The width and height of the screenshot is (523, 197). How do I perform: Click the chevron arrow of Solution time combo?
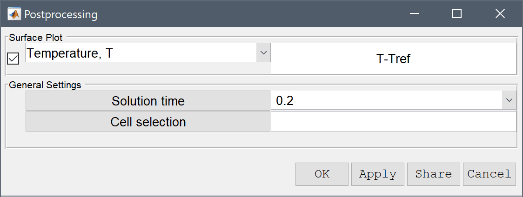pos(510,101)
